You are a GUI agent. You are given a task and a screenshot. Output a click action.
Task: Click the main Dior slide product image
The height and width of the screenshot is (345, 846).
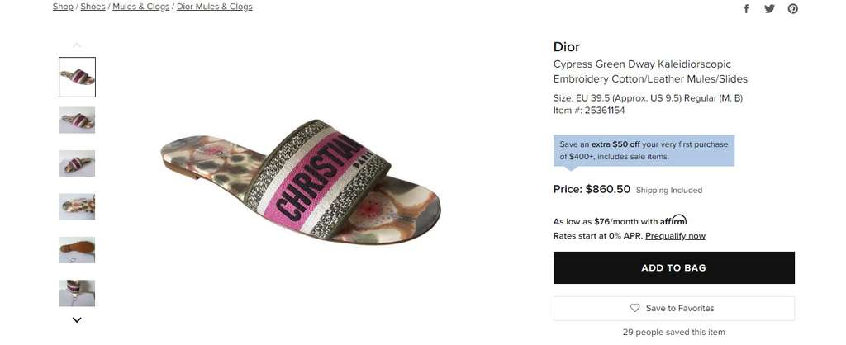[301, 182]
